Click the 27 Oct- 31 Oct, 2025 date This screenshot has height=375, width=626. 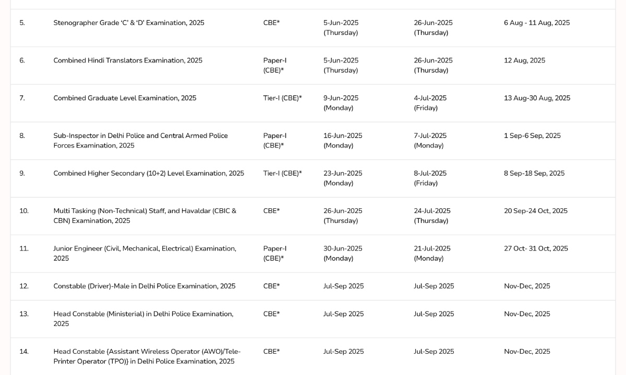pyautogui.click(x=536, y=248)
